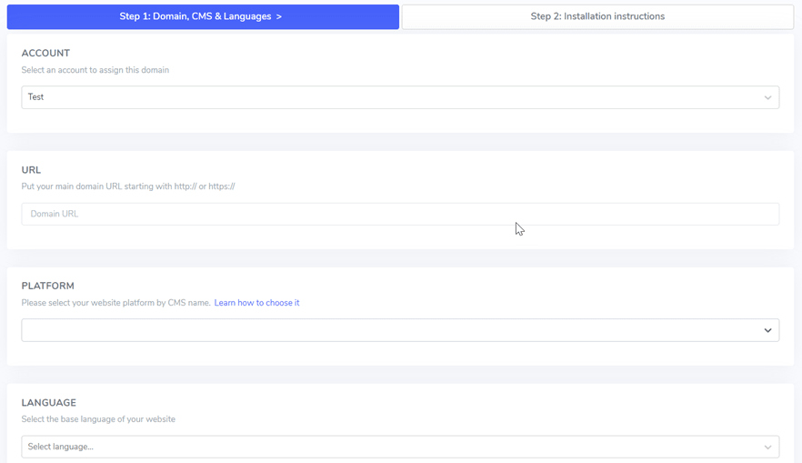Open the Account dropdown showing Test
Screen dimensions: 802x463
400,97
